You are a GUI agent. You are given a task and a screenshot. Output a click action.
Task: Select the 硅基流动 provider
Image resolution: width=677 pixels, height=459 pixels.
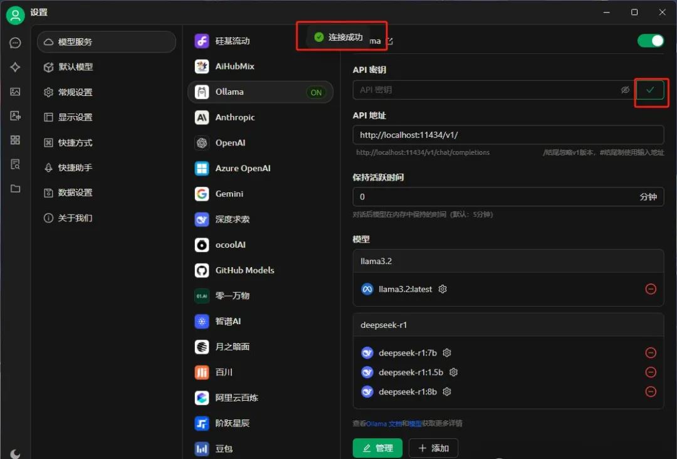[260, 41]
